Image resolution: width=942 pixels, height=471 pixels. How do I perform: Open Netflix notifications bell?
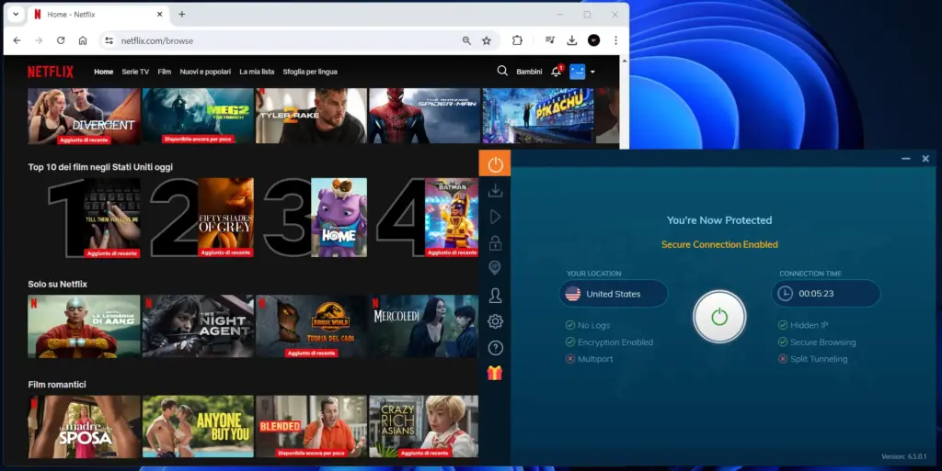pos(557,72)
